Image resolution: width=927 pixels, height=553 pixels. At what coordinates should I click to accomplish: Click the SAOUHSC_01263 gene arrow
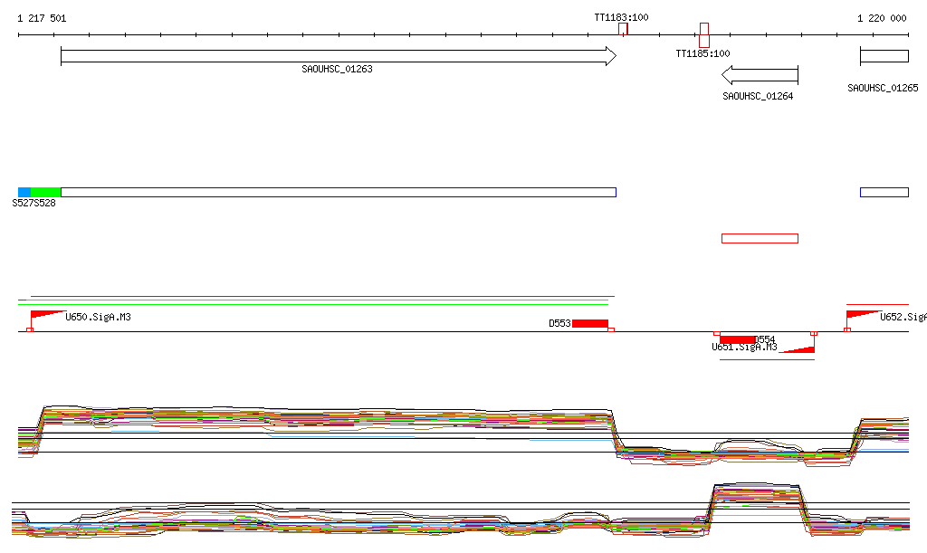coord(337,56)
